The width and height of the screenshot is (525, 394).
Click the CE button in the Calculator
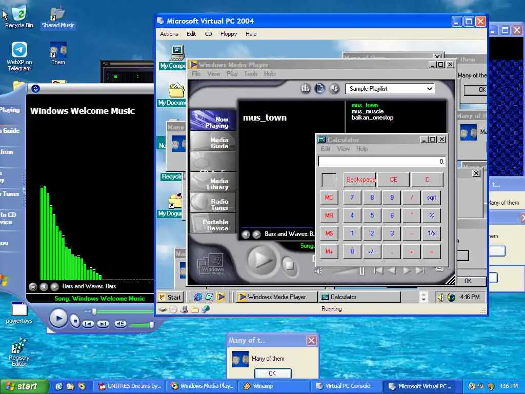pyautogui.click(x=393, y=180)
